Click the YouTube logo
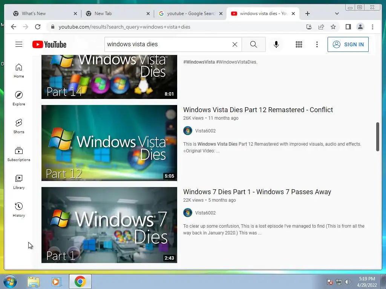The image size is (386, 289). click(49, 44)
